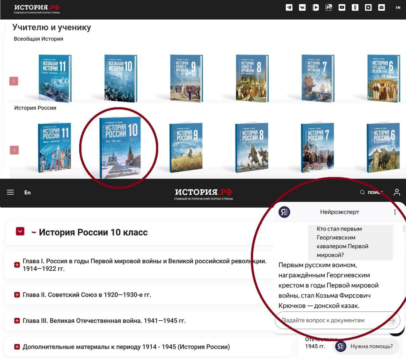Click the Глава III. Великая Отечественная война title
This screenshot has height=358, width=406.
104,321
